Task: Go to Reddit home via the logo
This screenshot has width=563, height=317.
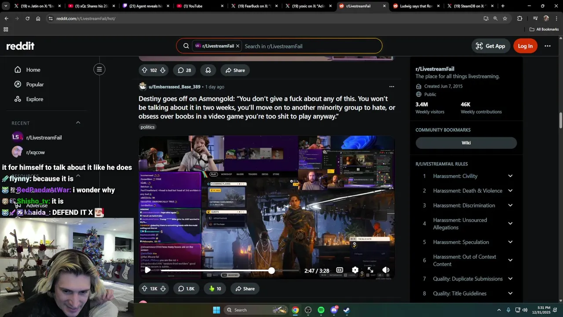Action: pos(20,46)
